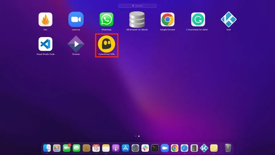Click the "CyberGhost VPN" label text
Screen dimensions: 275x155
tap(107, 54)
